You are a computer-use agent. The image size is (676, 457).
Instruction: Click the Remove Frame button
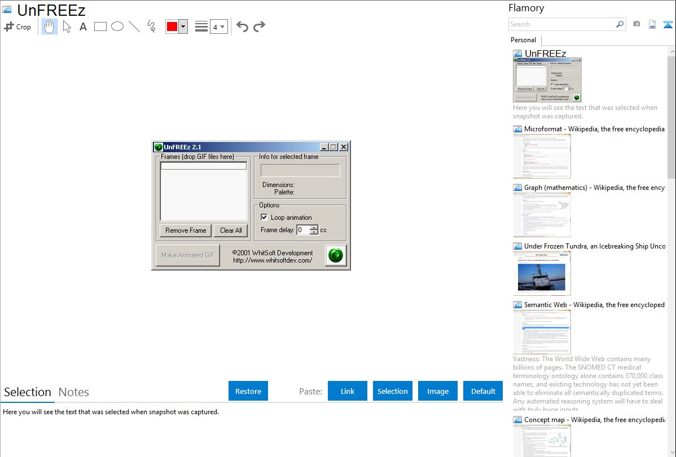[186, 230]
